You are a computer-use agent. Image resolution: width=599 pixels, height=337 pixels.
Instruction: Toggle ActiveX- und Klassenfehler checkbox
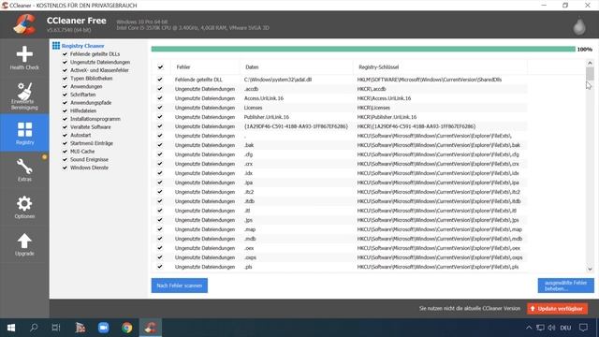65,70
